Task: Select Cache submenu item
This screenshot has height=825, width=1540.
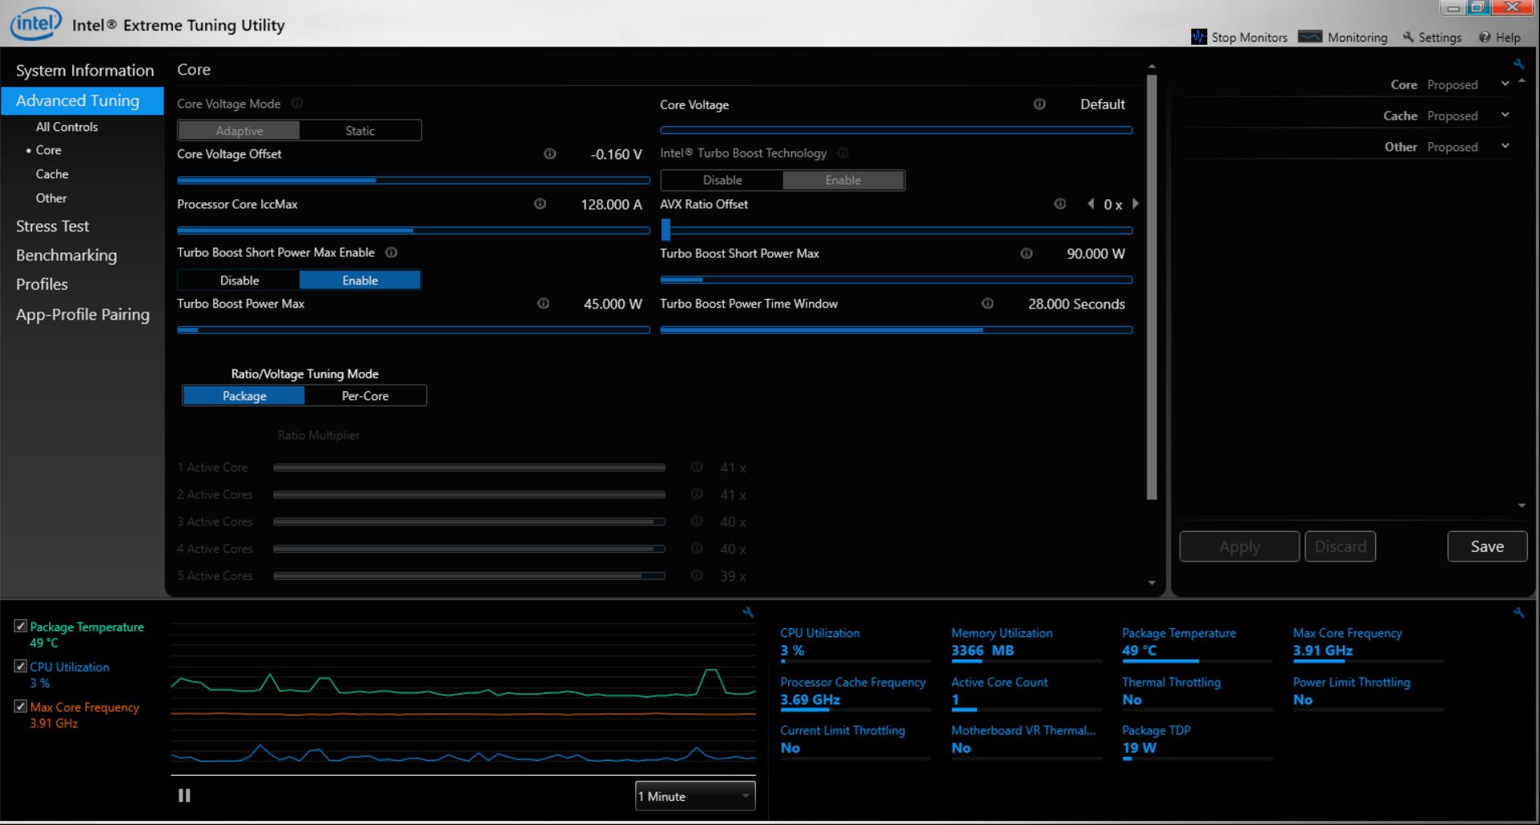Action: point(52,174)
